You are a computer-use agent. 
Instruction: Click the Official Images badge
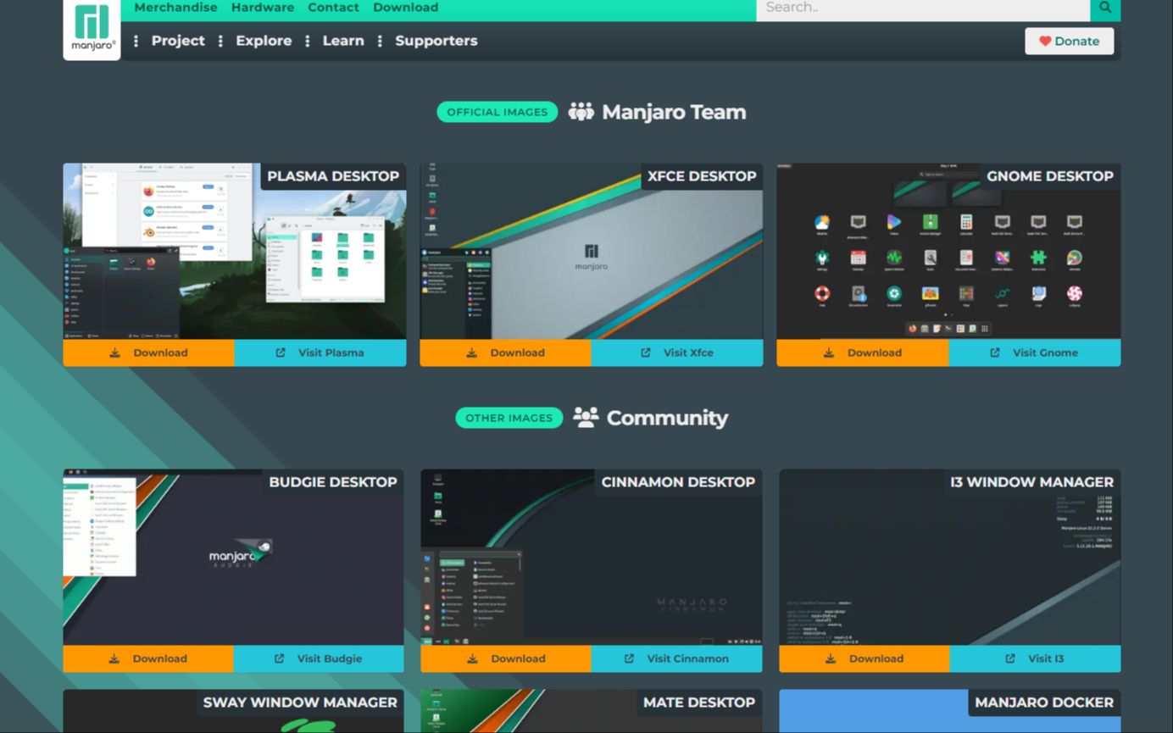pos(498,112)
